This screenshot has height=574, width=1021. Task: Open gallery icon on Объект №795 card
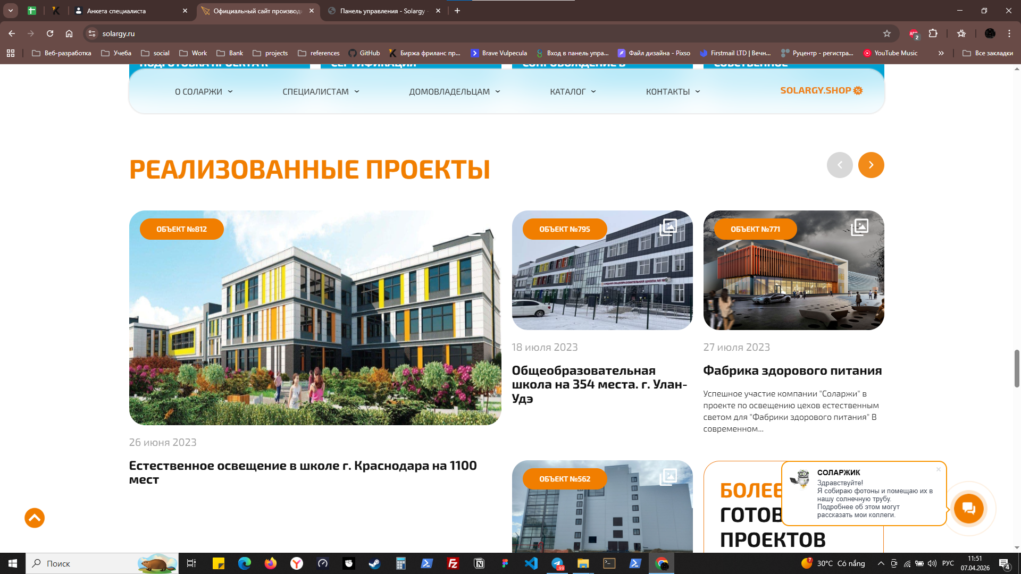(668, 227)
